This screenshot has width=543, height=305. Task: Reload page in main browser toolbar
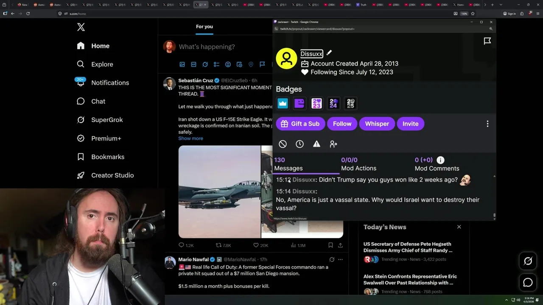click(28, 14)
